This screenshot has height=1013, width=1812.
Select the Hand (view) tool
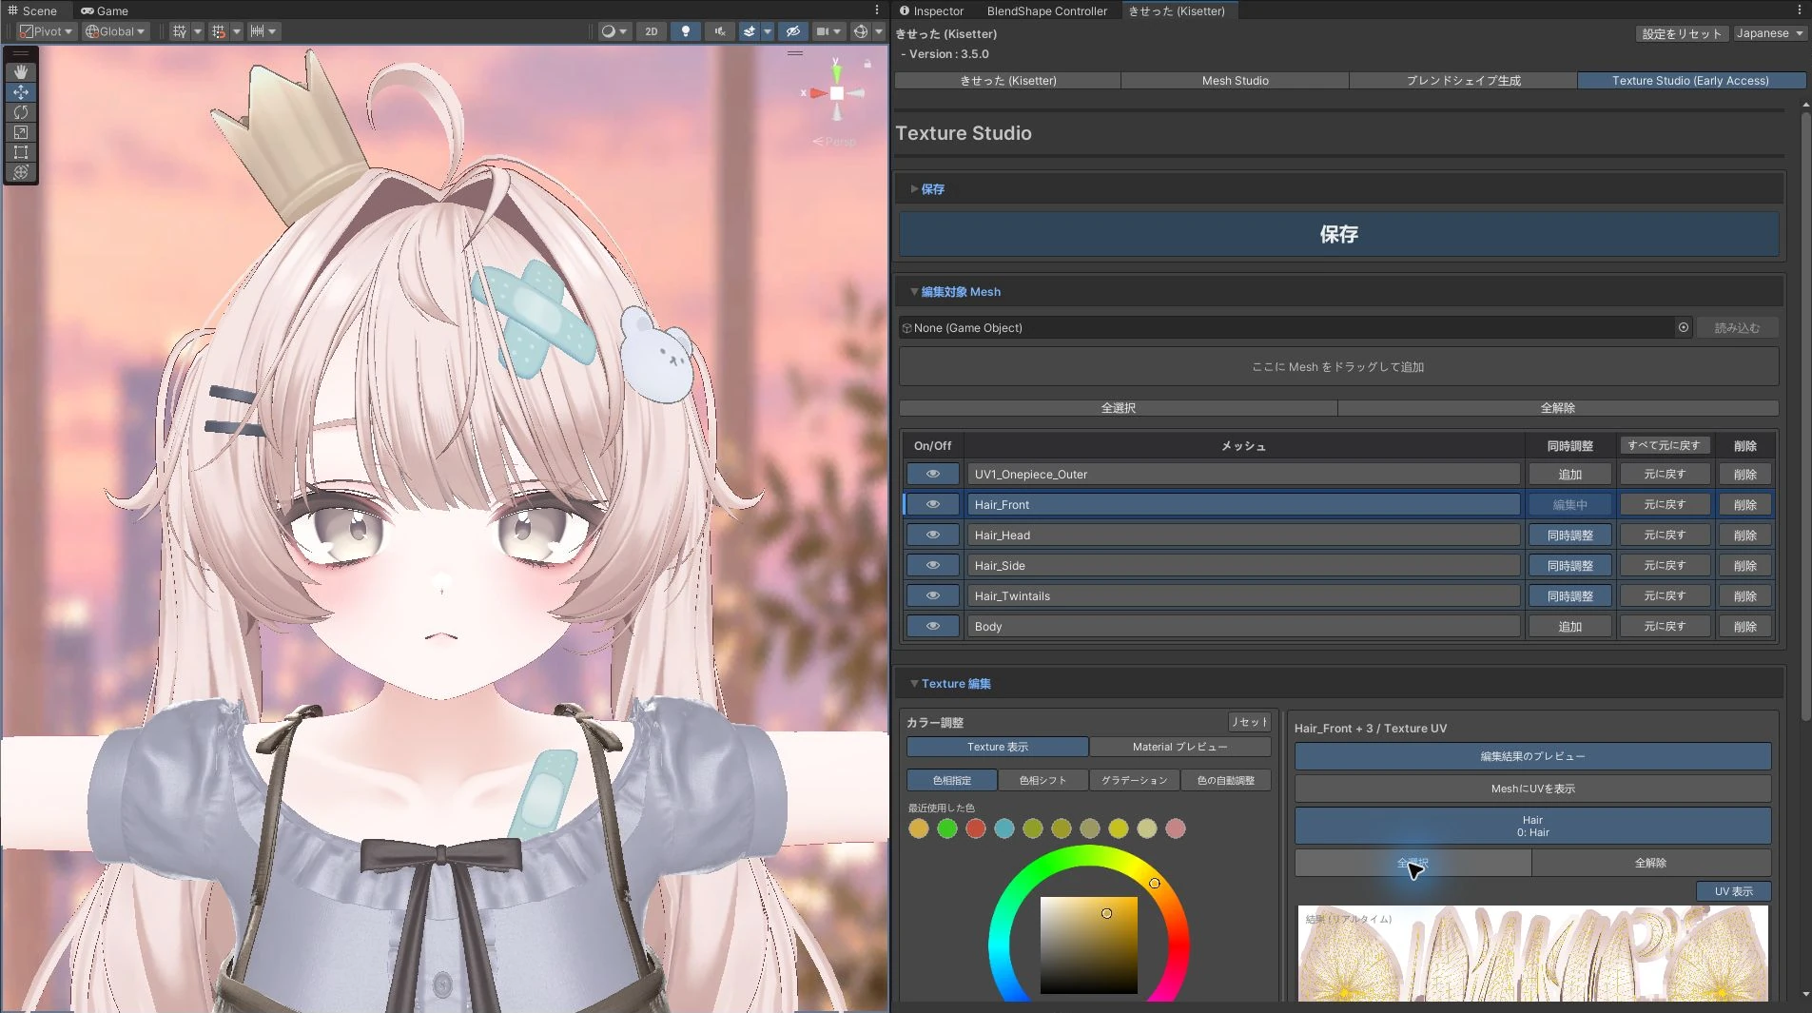point(21,72)
